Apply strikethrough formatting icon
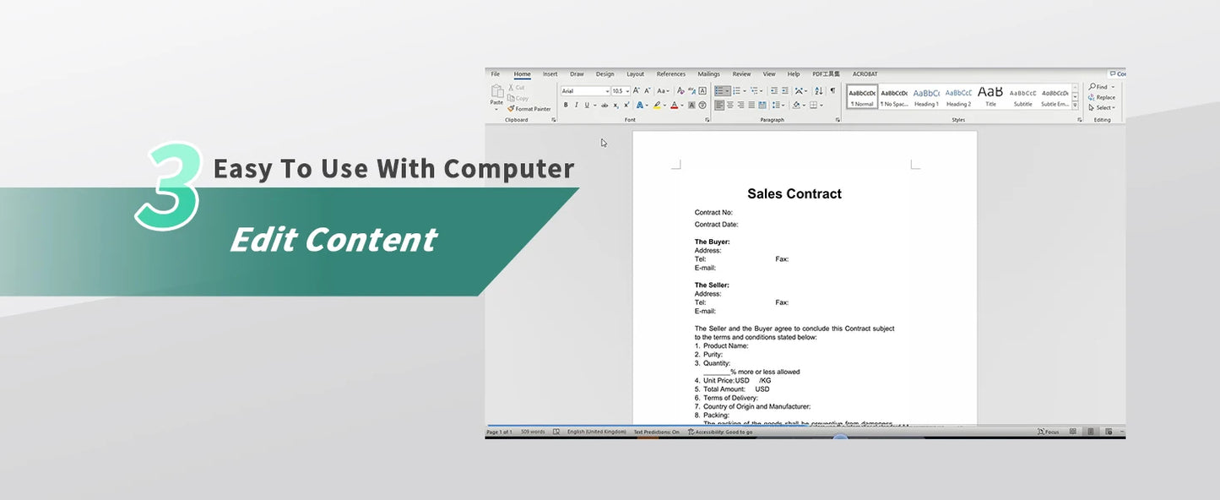The image size is (1220, 500). 605,106
